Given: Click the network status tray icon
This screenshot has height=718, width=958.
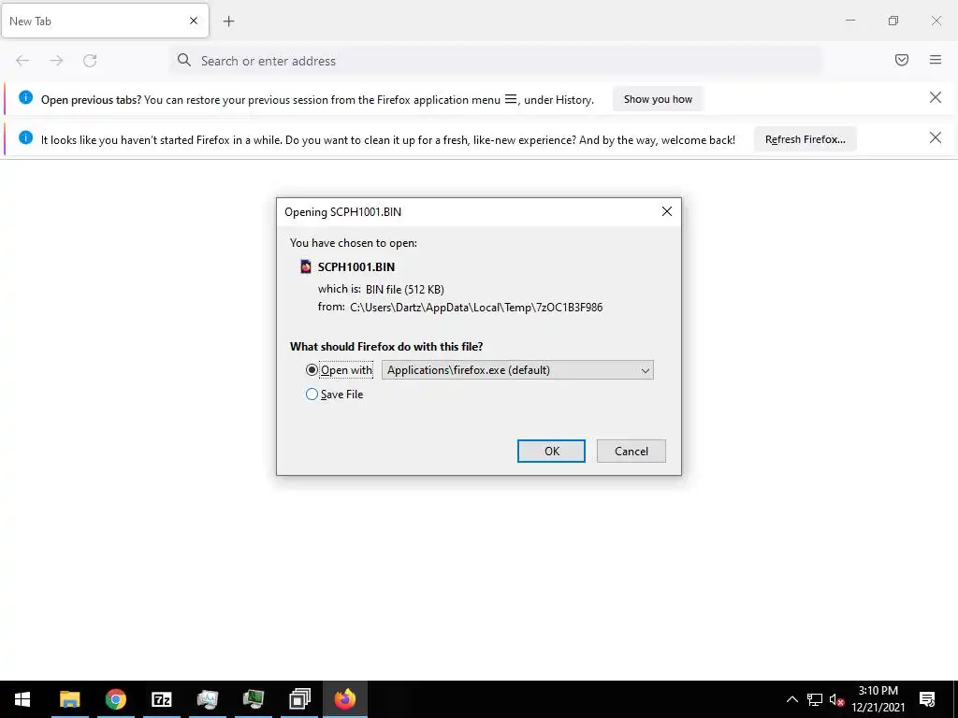Looking at the screenshot, I should [815, 699].
